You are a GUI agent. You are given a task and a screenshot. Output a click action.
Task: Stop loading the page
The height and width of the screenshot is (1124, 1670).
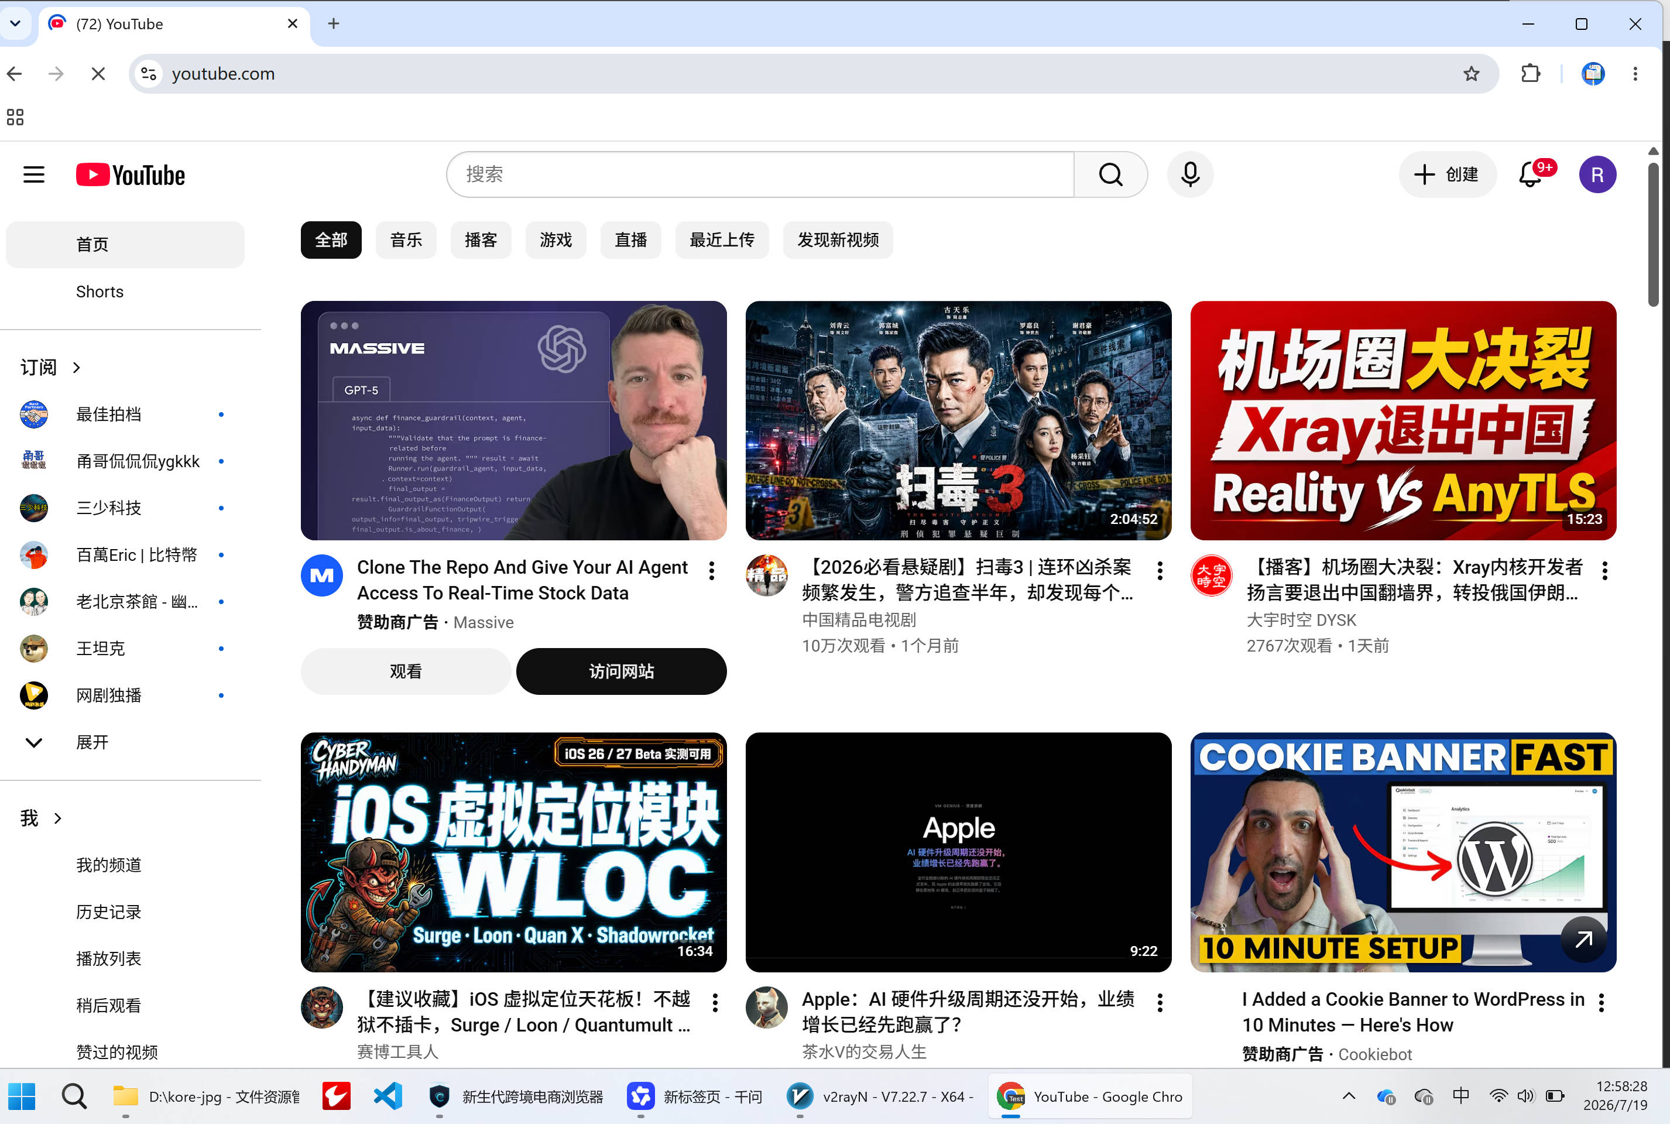click(x=98, y=74)
